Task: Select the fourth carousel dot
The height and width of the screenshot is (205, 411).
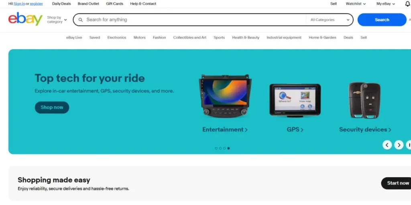Action: tap(228, 148)
